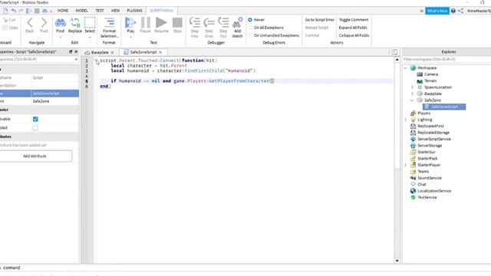Click the Stop test button

click(177, 25)
